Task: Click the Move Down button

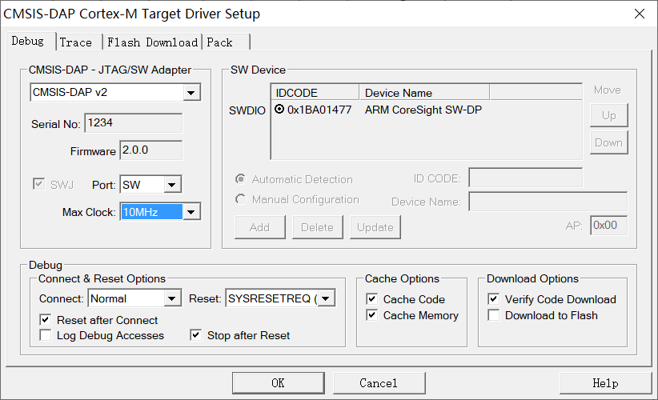Action: coord(609,142)
